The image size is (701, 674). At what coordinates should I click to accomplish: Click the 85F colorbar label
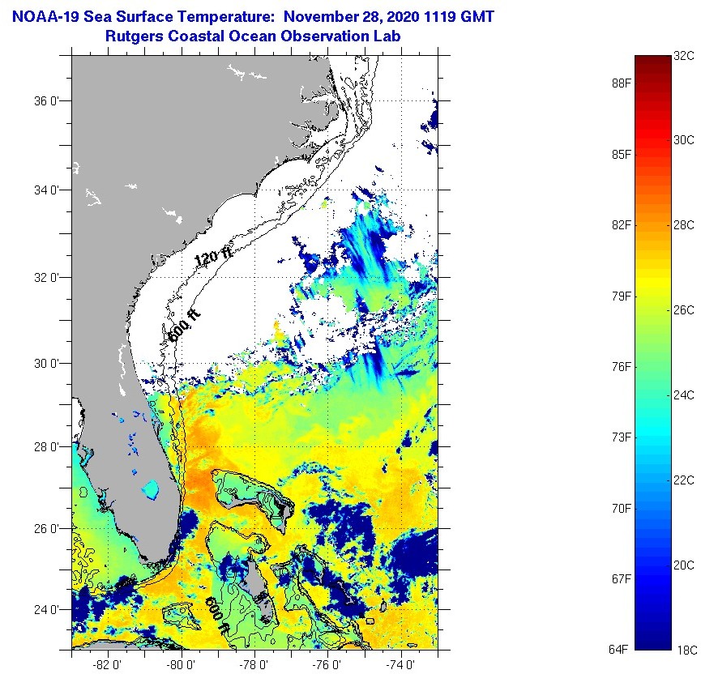click(622, 154)
